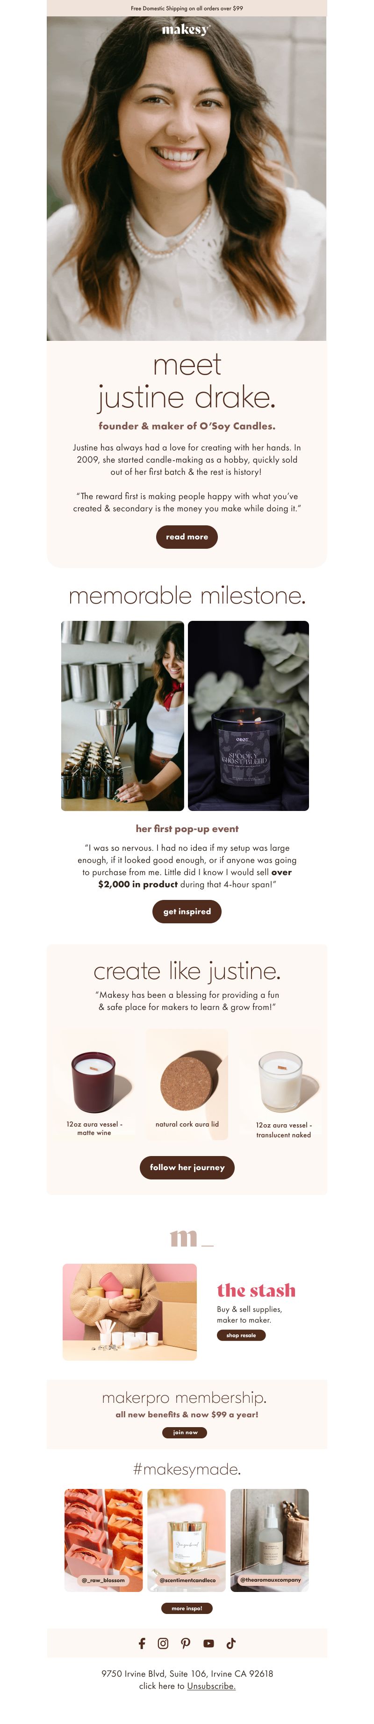The height and width of the screenshot is (1724, 374).
Task: Click the get inspired button
Action: click(187, 912)
